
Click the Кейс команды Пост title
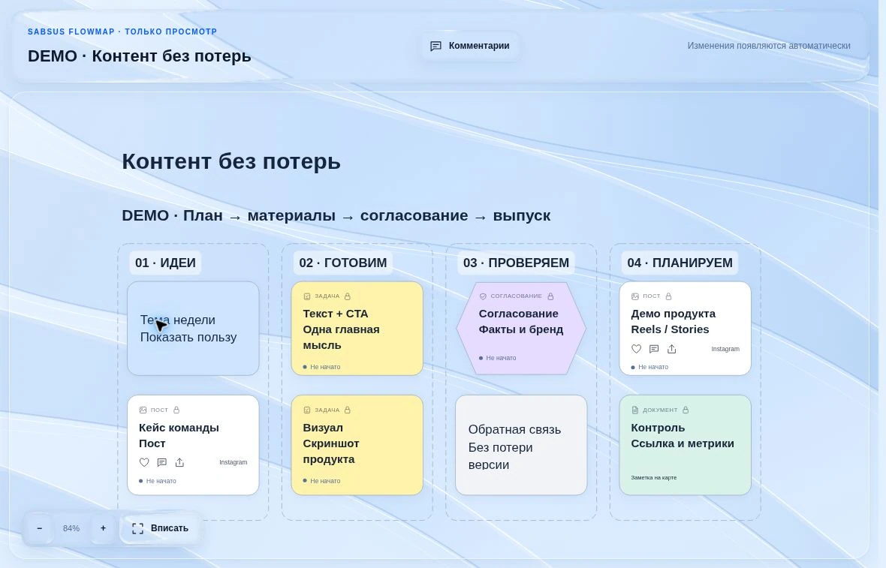point(179,435)
